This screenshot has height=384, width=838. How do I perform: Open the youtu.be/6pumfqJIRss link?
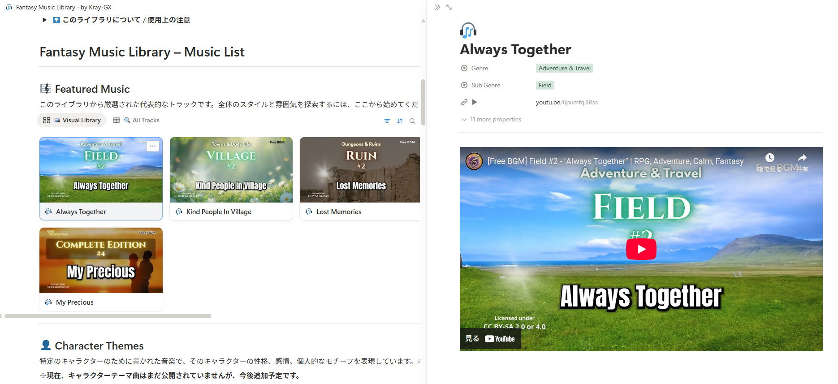point(567,102)
